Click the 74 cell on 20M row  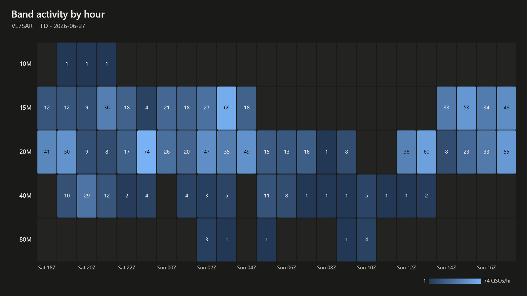point(147,152)
